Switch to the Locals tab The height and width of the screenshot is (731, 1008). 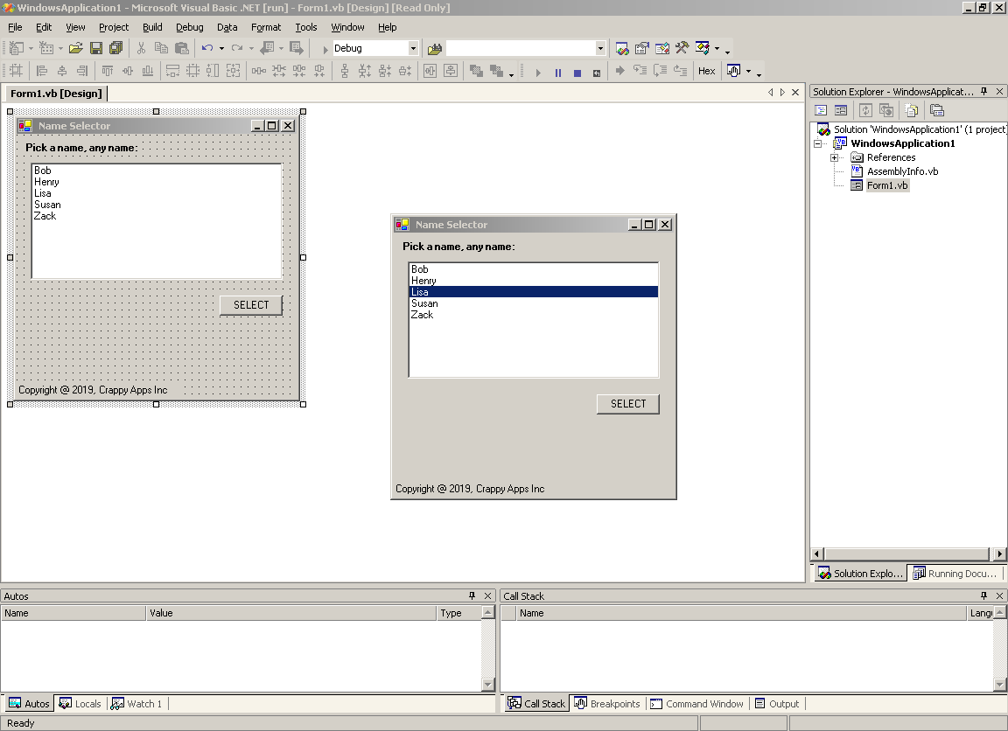80,704
